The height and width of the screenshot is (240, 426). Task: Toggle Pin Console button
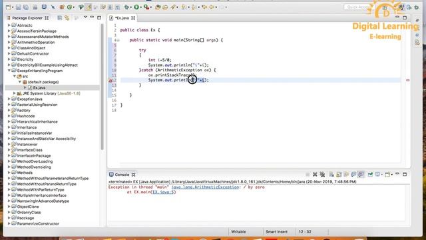point(370,175)
